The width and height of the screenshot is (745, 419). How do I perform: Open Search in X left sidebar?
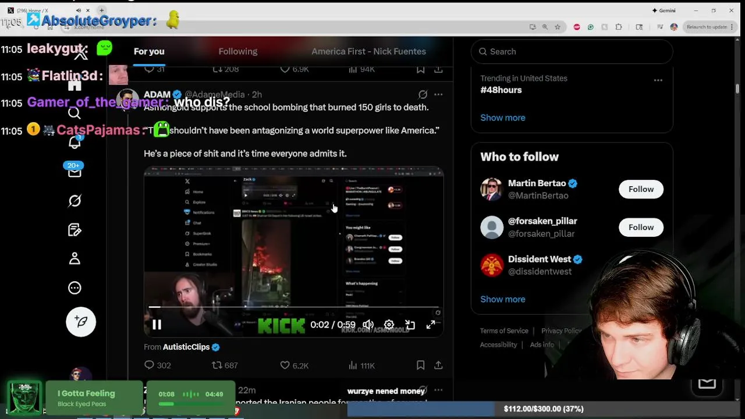pyautogui.click(x=74, y=113)
